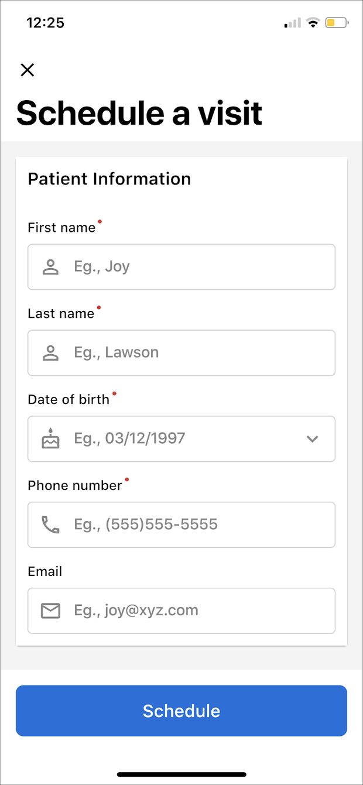Focus the First name input field
This screenshot has height=785, width=363.
[x=193, y=267]
